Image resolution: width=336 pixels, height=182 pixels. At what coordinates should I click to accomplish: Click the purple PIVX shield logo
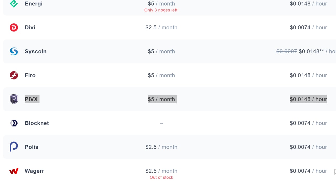point(14,99)
